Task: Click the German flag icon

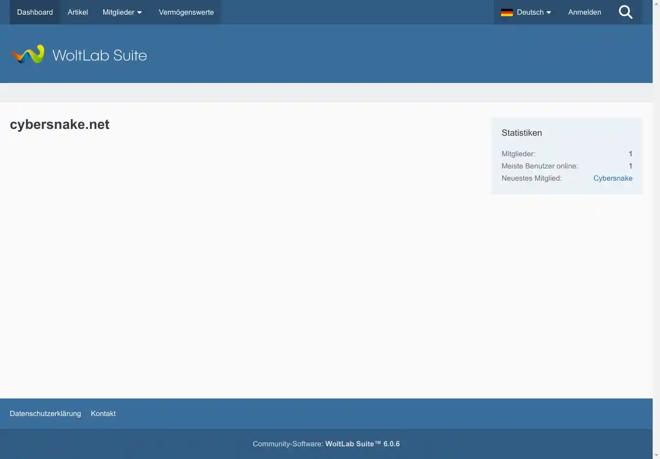Action: click(507, 12)
